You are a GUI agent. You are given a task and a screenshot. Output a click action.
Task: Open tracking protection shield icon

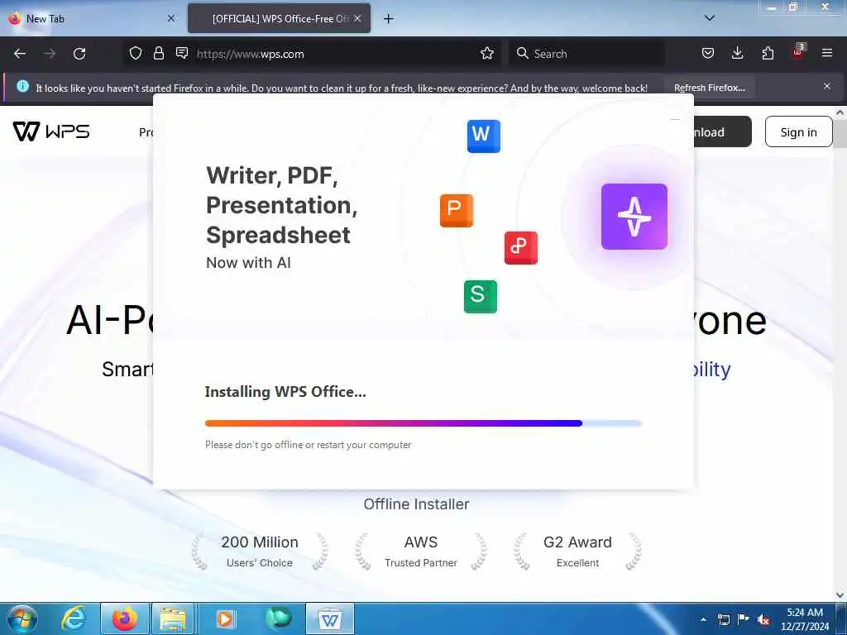tap(136, 54)
